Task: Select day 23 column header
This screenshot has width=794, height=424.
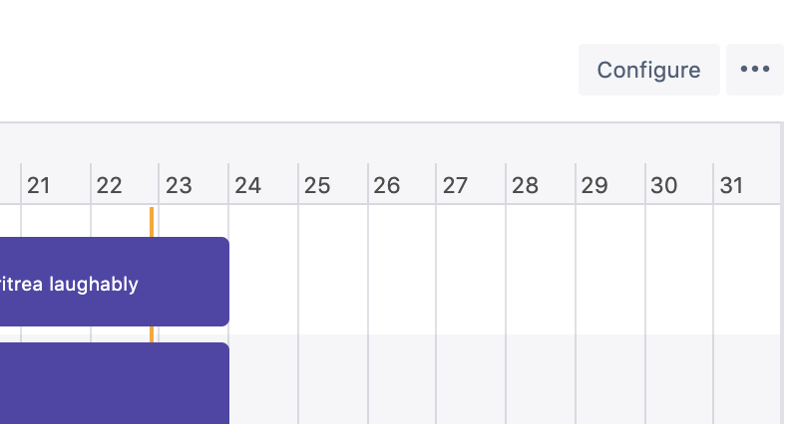Action: (179, 185)
